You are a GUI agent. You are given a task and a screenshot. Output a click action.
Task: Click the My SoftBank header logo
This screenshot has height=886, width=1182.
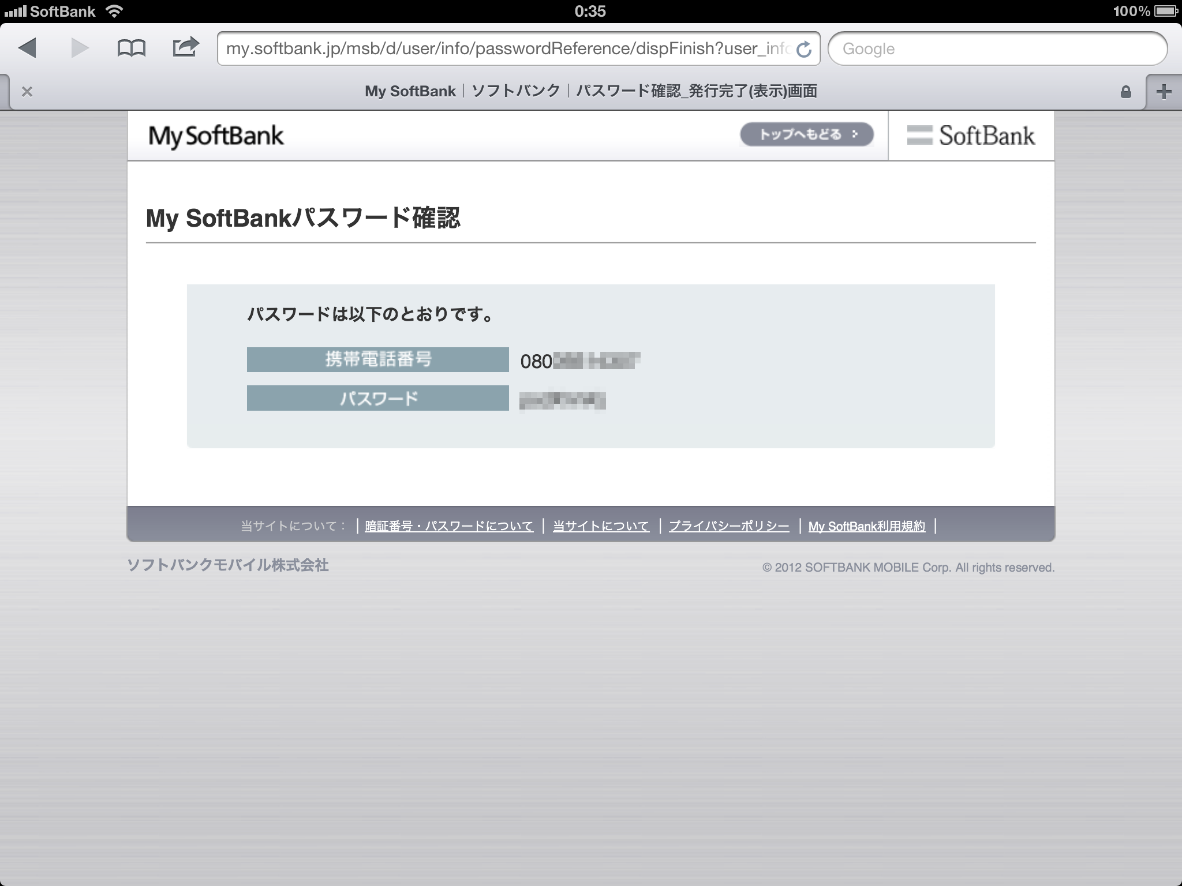point(216,137)
